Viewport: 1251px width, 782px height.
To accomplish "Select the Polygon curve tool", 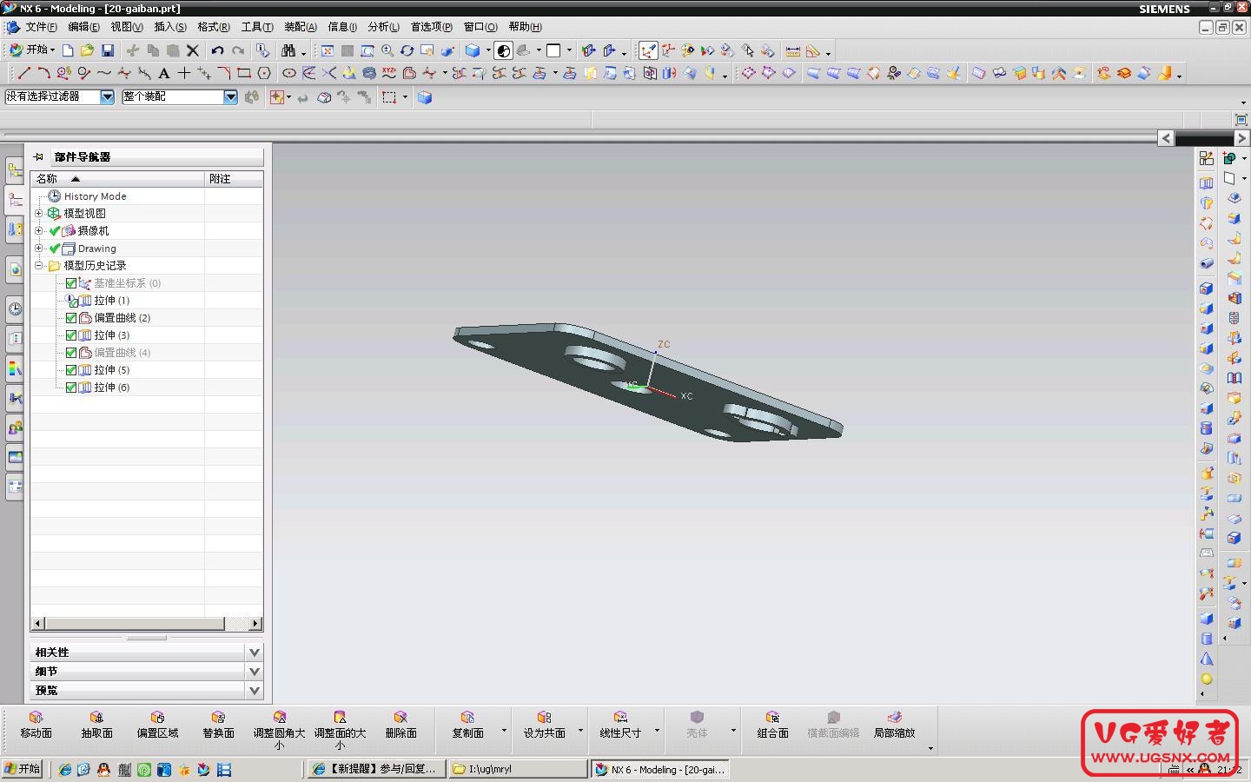I will [x=264, y=73].
